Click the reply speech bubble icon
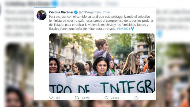Viewport: 190px width, 107px height. coord(51,98)
